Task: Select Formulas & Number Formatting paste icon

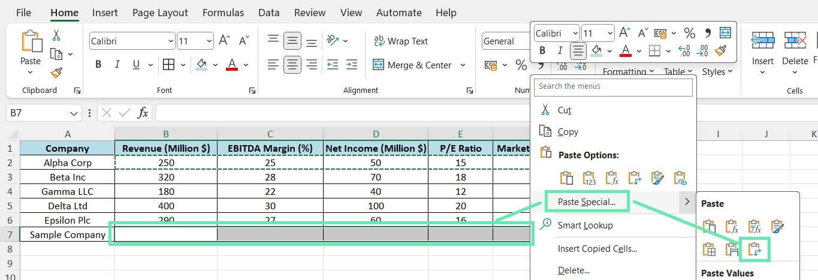Action: (x=754, y=226)
